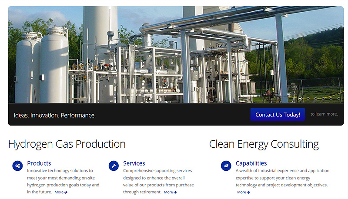Switch to the second slideshow dot
Screen dimensions: 348x199
[308, 99]
